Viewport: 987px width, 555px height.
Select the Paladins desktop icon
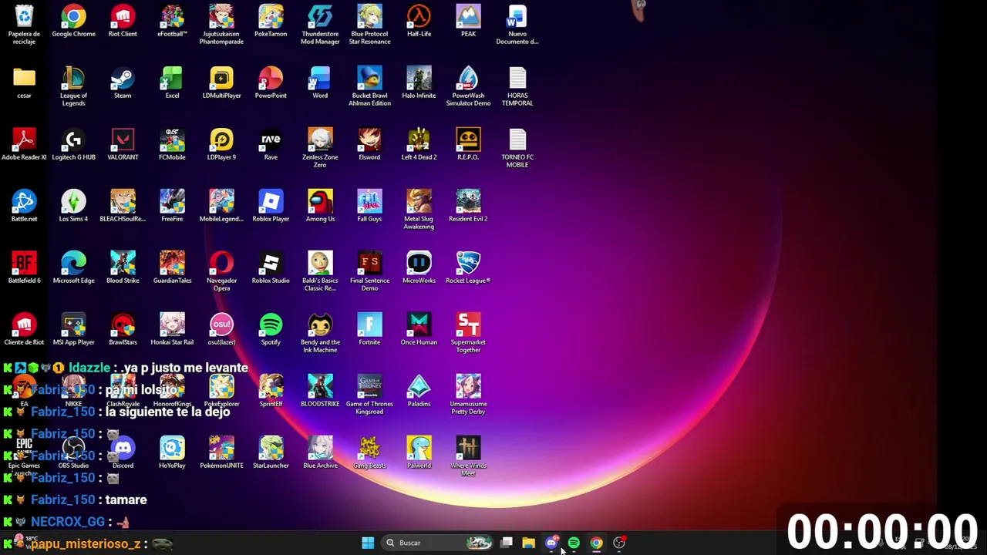tap(419, 392)
